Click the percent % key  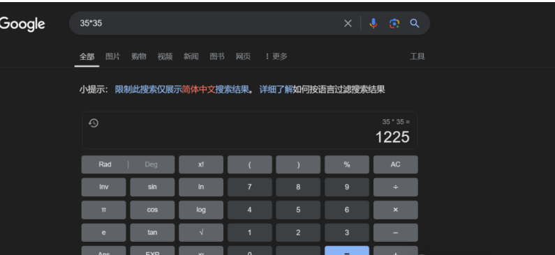coord(347,164)
